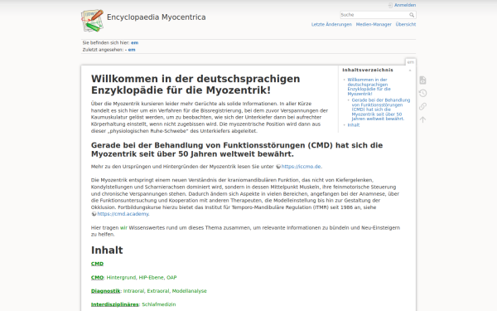Jump to 'Gerade bei der Behandlung' TOC entry
Screen dimensions: 497x311
point(381,109)
